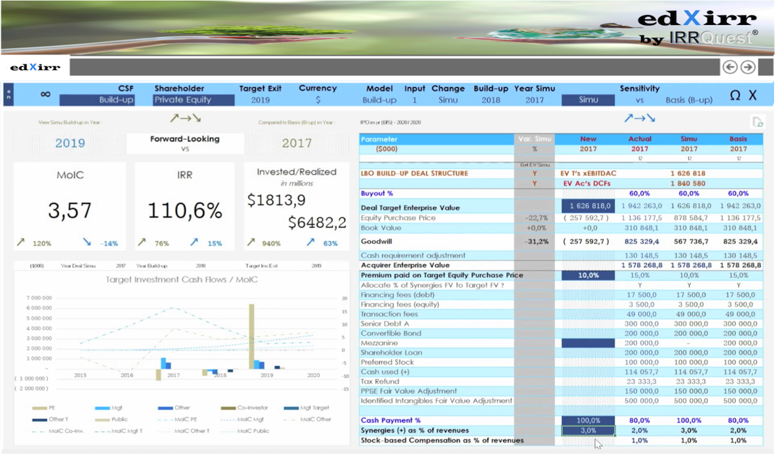Click the infinity symbol icon
The image size is (775, 455).
pyautogui.click(x=45, y=95)
